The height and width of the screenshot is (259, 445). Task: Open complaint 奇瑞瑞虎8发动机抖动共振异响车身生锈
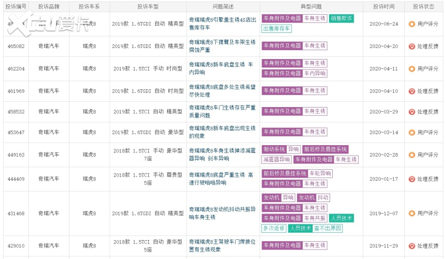[223, 213]
